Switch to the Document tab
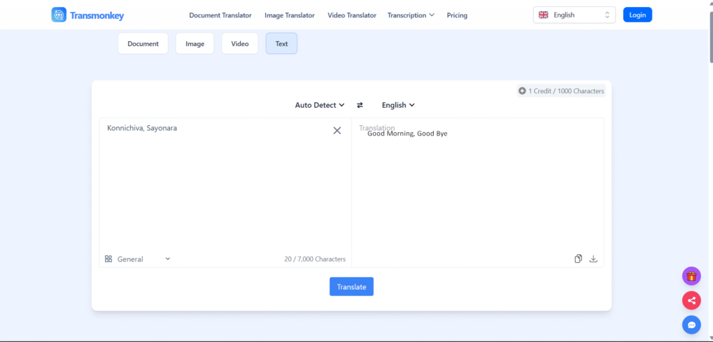Screen dimensions: 713x342 (x=143, y=44)
